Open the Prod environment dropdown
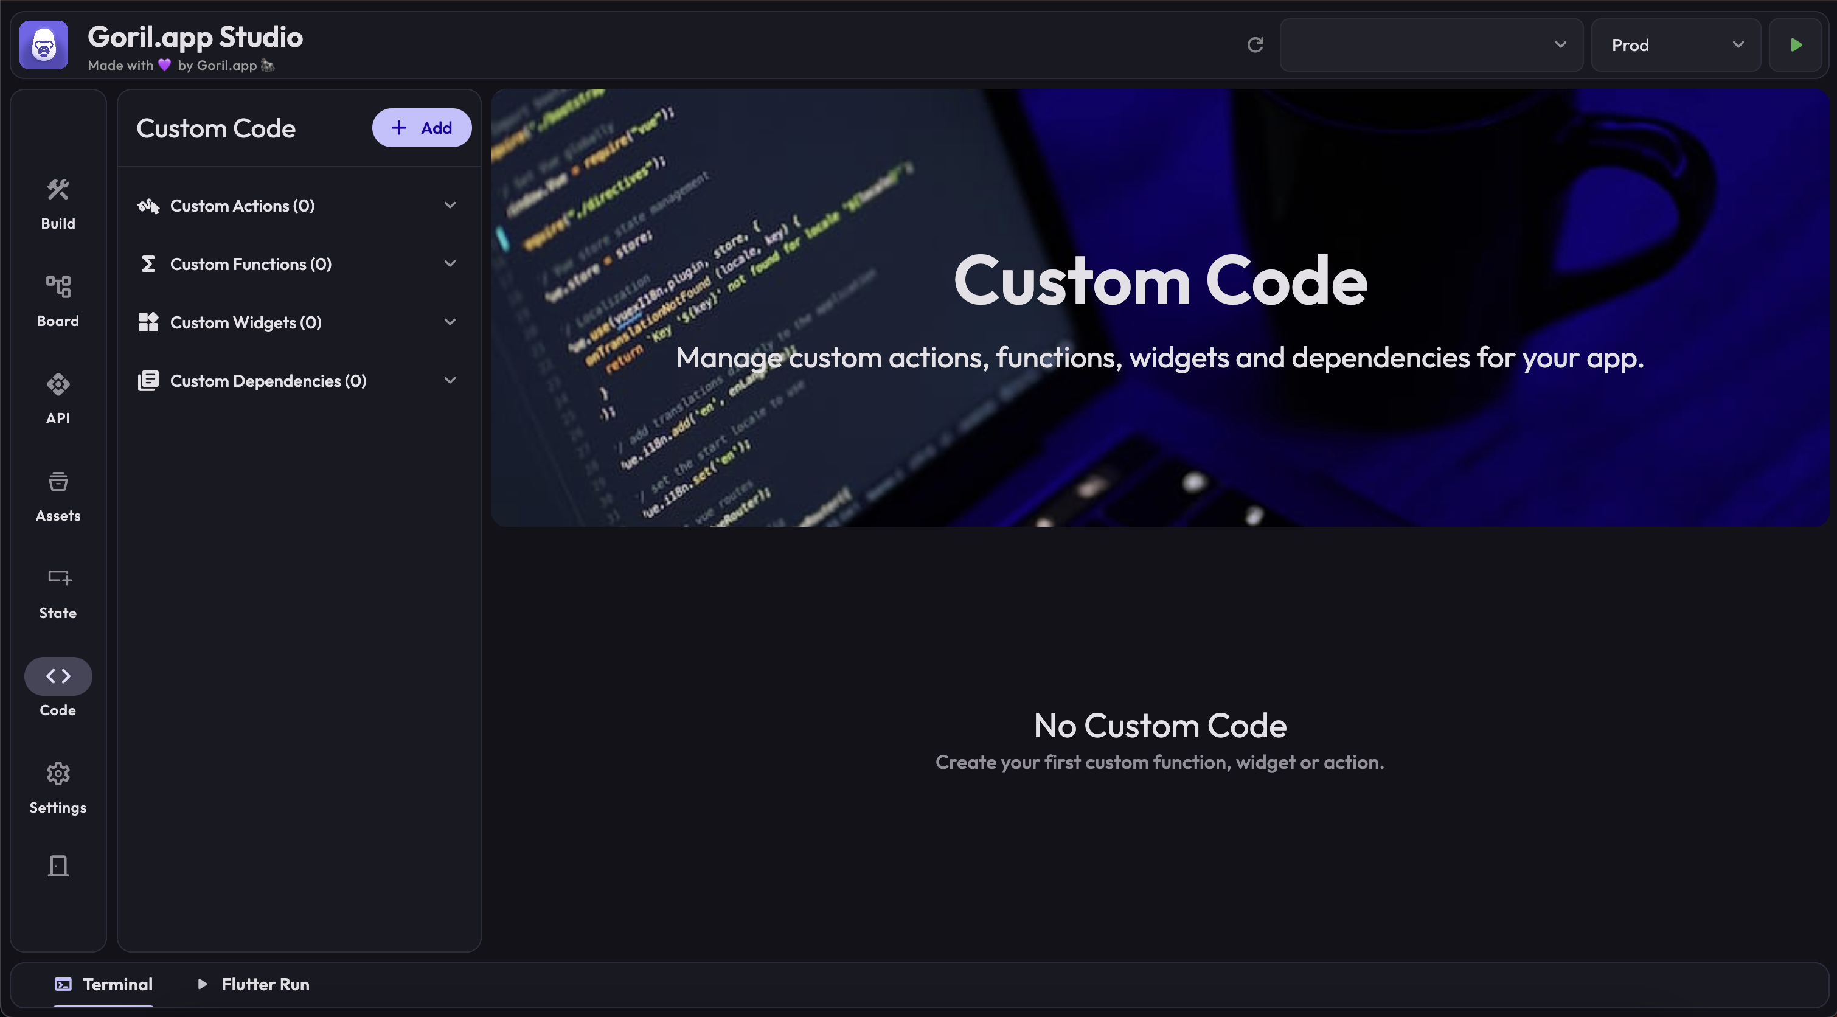The height and width of the screenshot is (1017, 1837). (1675, 45)
